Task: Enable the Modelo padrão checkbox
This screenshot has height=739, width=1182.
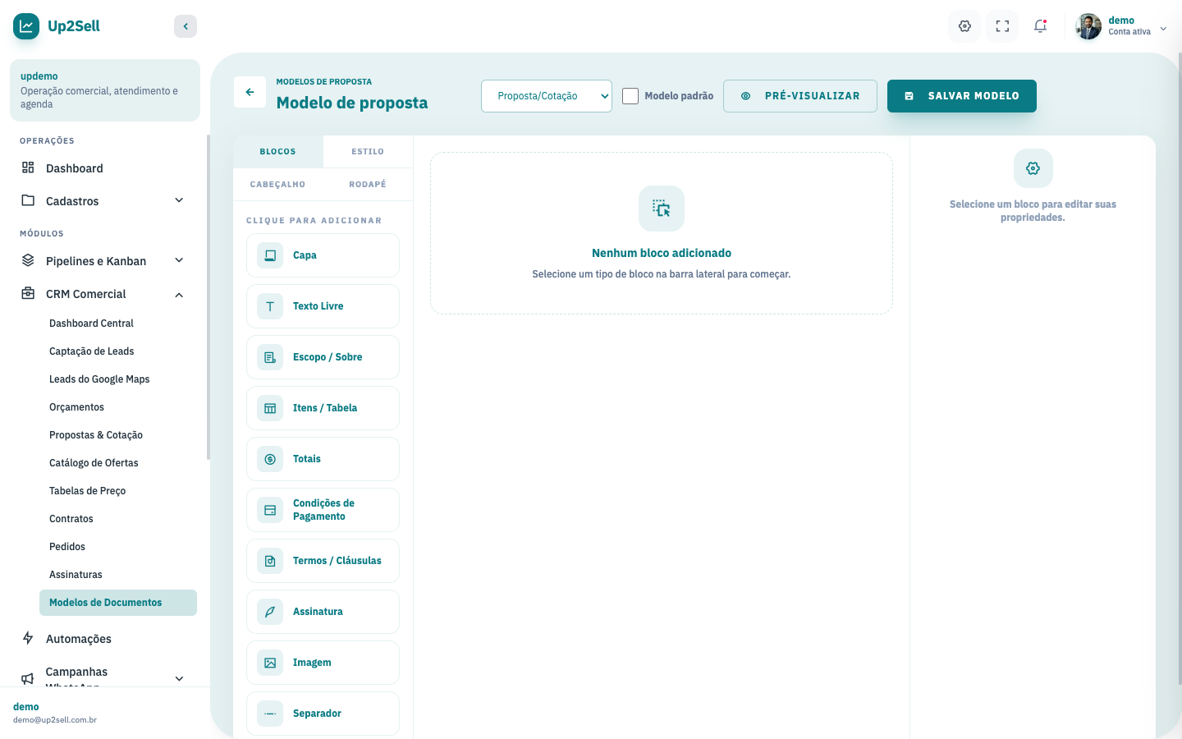Action: tap(630, 96)
